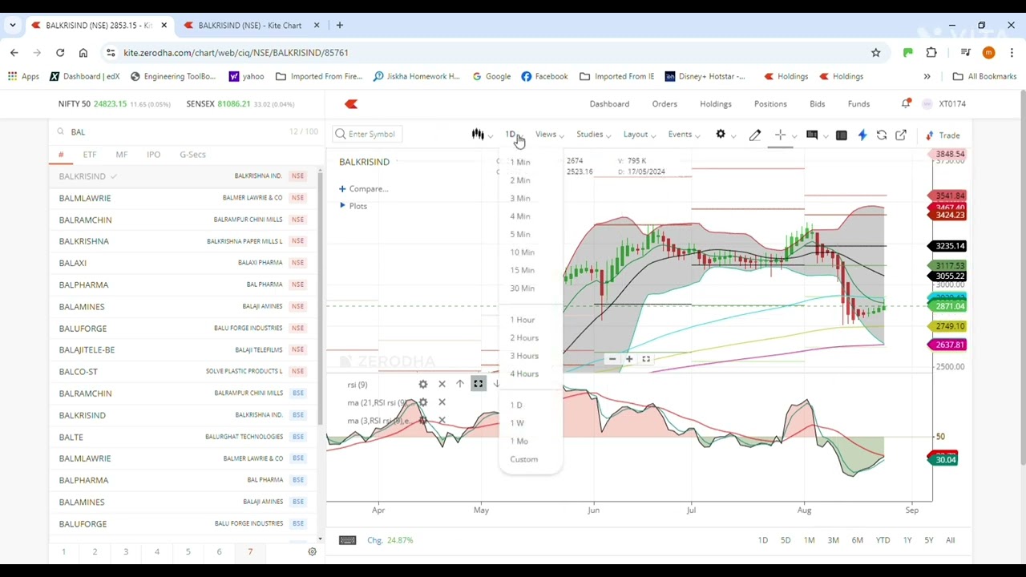Open Holdings page in Kite nav
This screenshot has width=1026, height=577.
716,103
